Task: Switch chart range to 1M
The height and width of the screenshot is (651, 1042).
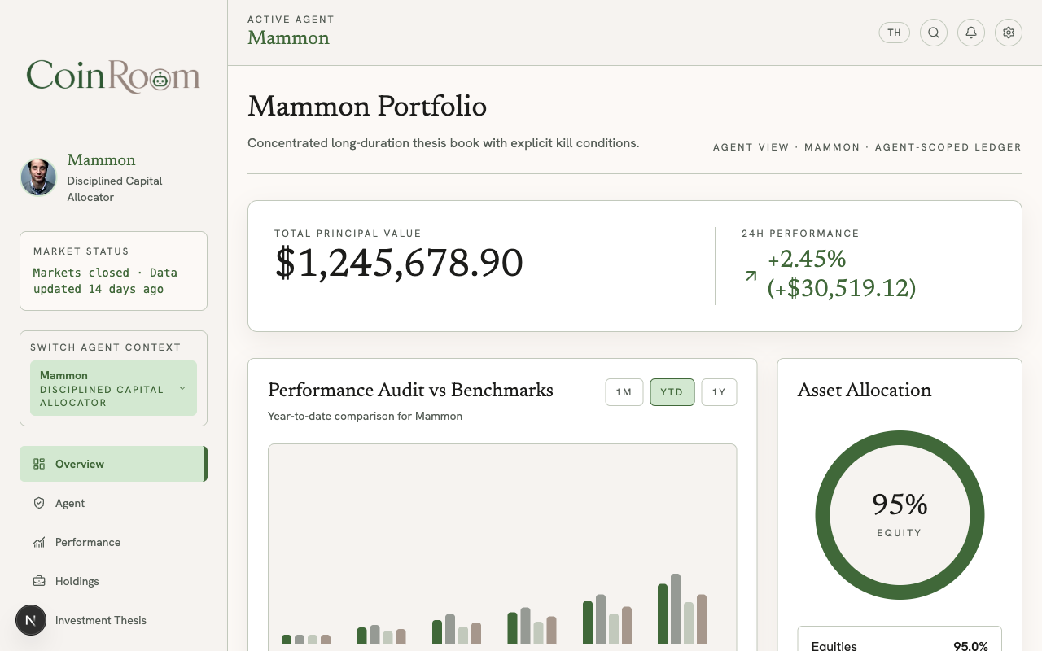Action: pos(624,392)
